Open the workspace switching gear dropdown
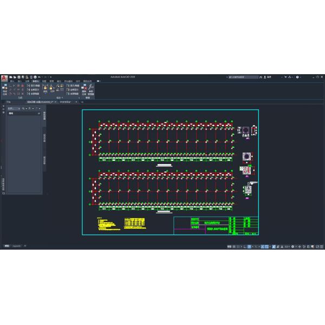This screenshot has height=325, width=325. [292, 246]
